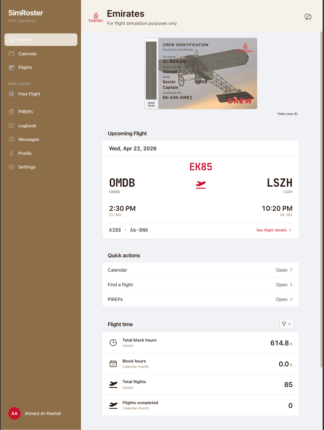Click the clock icon beside Total block hours

pos(113,343)
